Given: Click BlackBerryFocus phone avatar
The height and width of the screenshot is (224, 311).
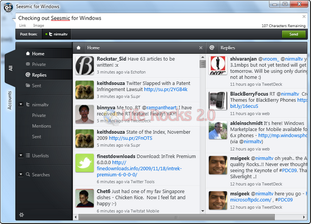Looking at the screenshot, I should click(218, 101).
